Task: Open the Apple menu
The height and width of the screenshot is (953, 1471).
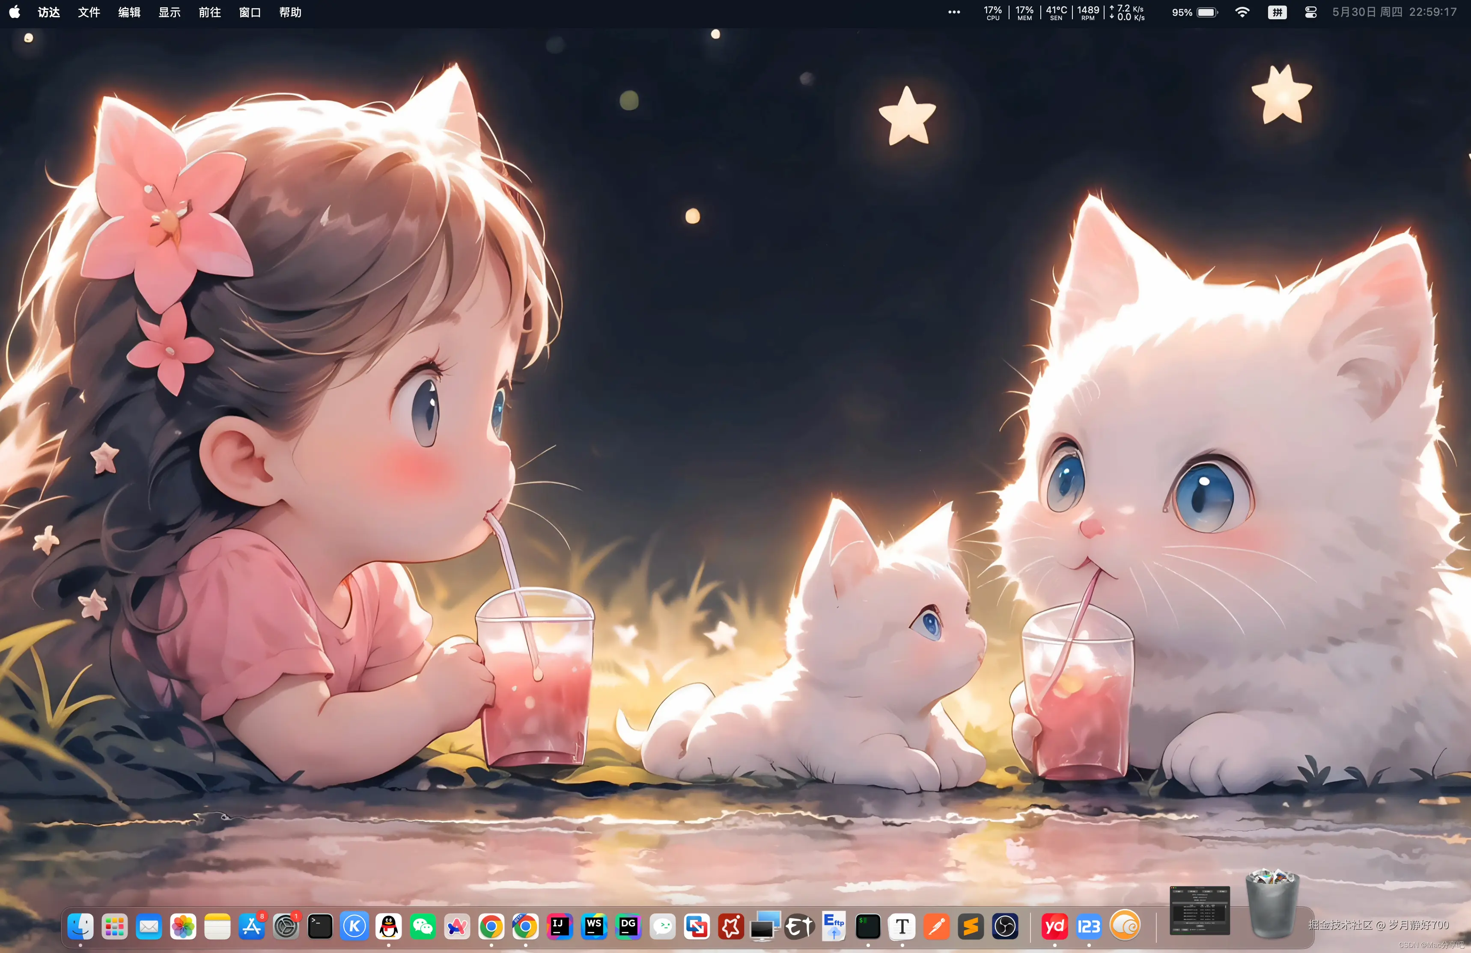Action: (15, 12)
